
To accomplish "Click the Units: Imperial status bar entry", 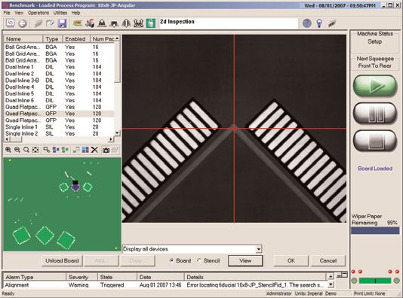I will tap(309, 293).
